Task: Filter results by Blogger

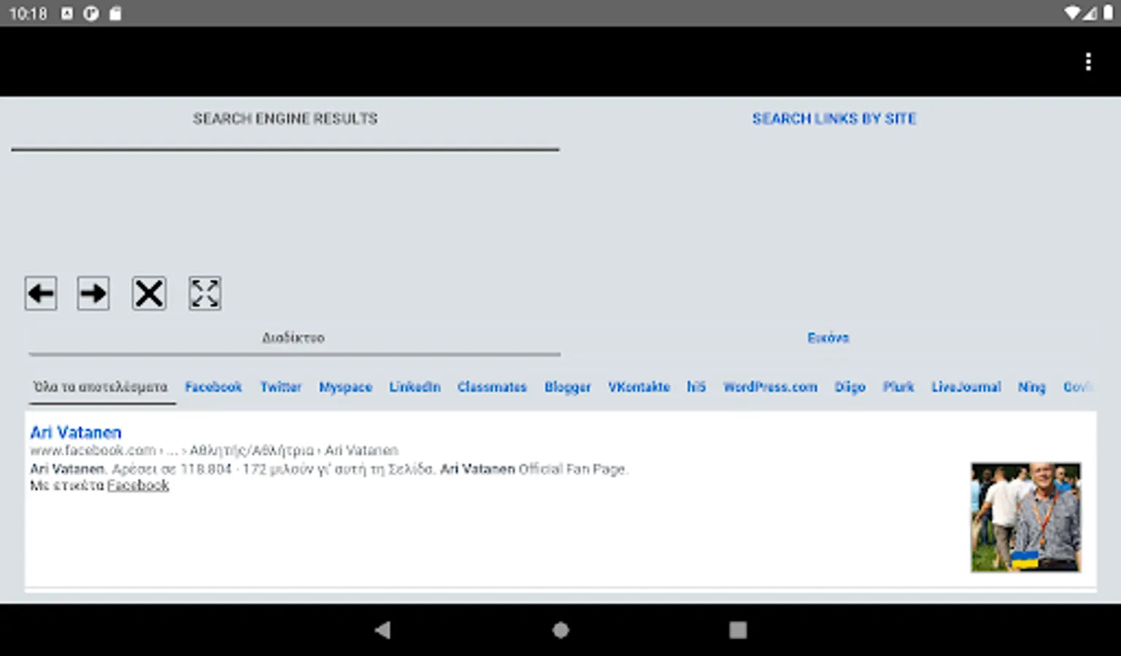Action: tap(568, 387)
